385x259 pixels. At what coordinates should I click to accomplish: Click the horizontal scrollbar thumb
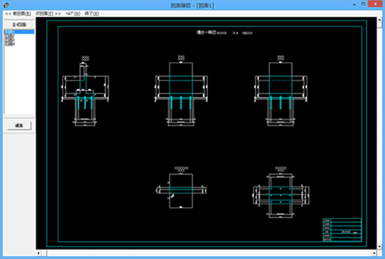click(44, 253)
